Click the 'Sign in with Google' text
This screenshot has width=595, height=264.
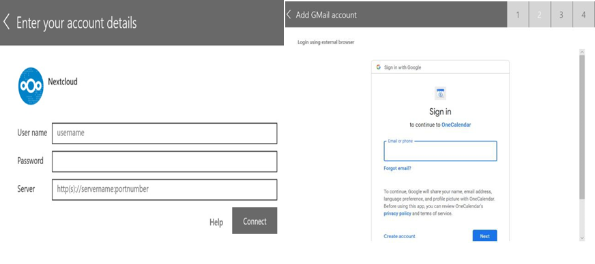coord(403,67)
